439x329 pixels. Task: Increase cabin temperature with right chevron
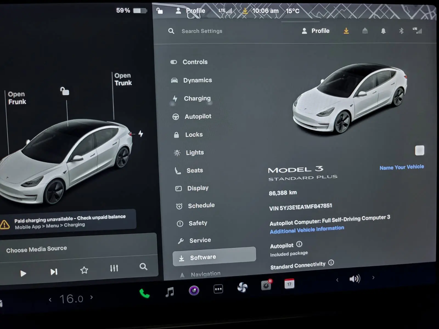click(91, 297)
